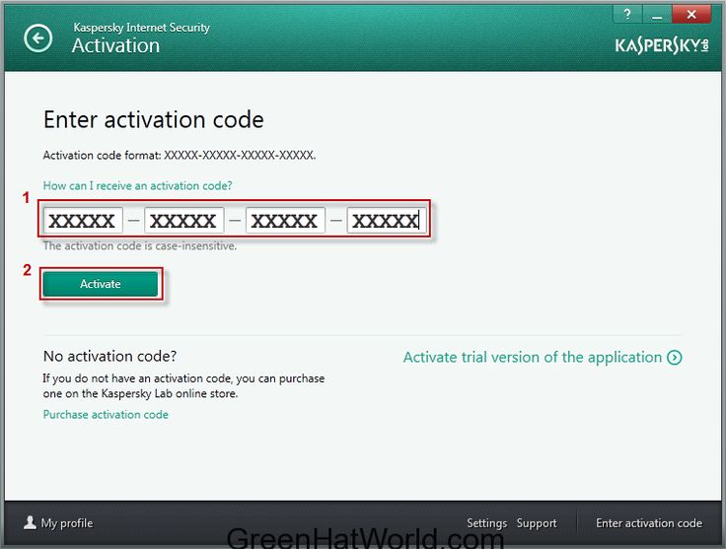Click the third activation code field
Viewport: 726px width, 549px height.
click(x=285, y=220)
